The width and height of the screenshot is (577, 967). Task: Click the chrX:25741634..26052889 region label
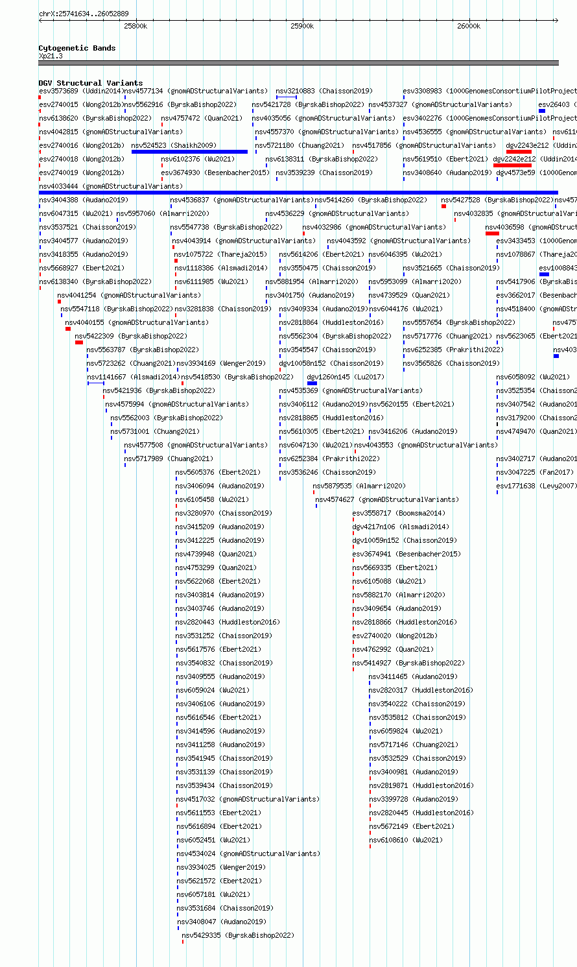pyautogui.click(x=84, y=14)
